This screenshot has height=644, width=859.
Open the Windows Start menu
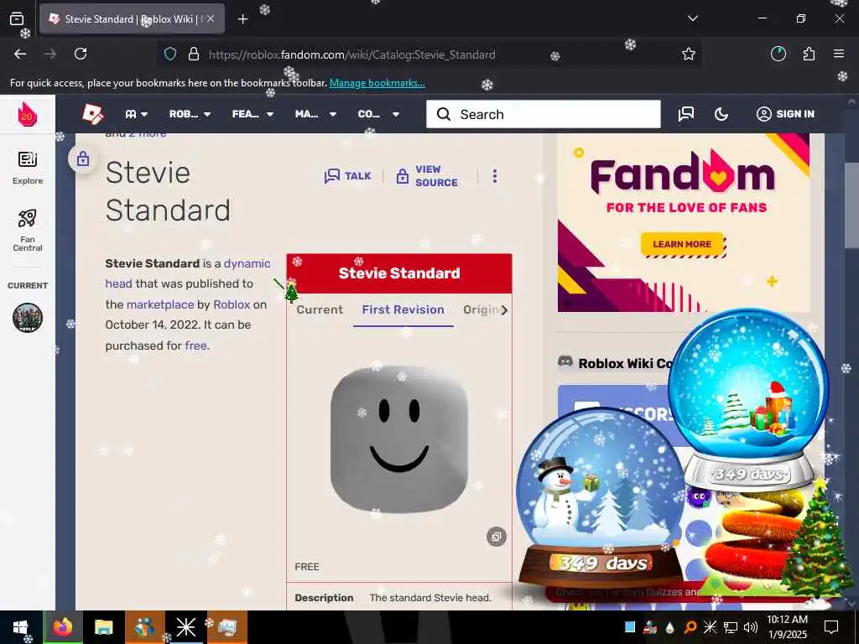coord(20,627)
